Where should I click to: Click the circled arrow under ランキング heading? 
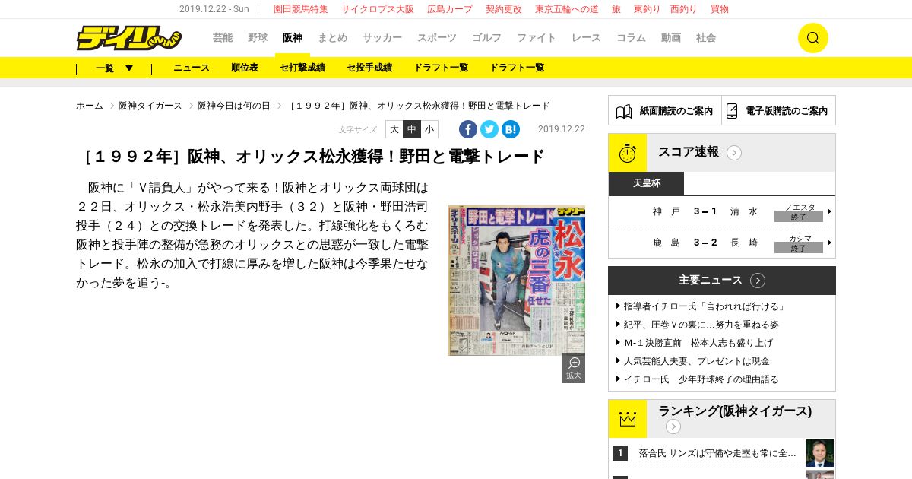[x=673, y=427]
